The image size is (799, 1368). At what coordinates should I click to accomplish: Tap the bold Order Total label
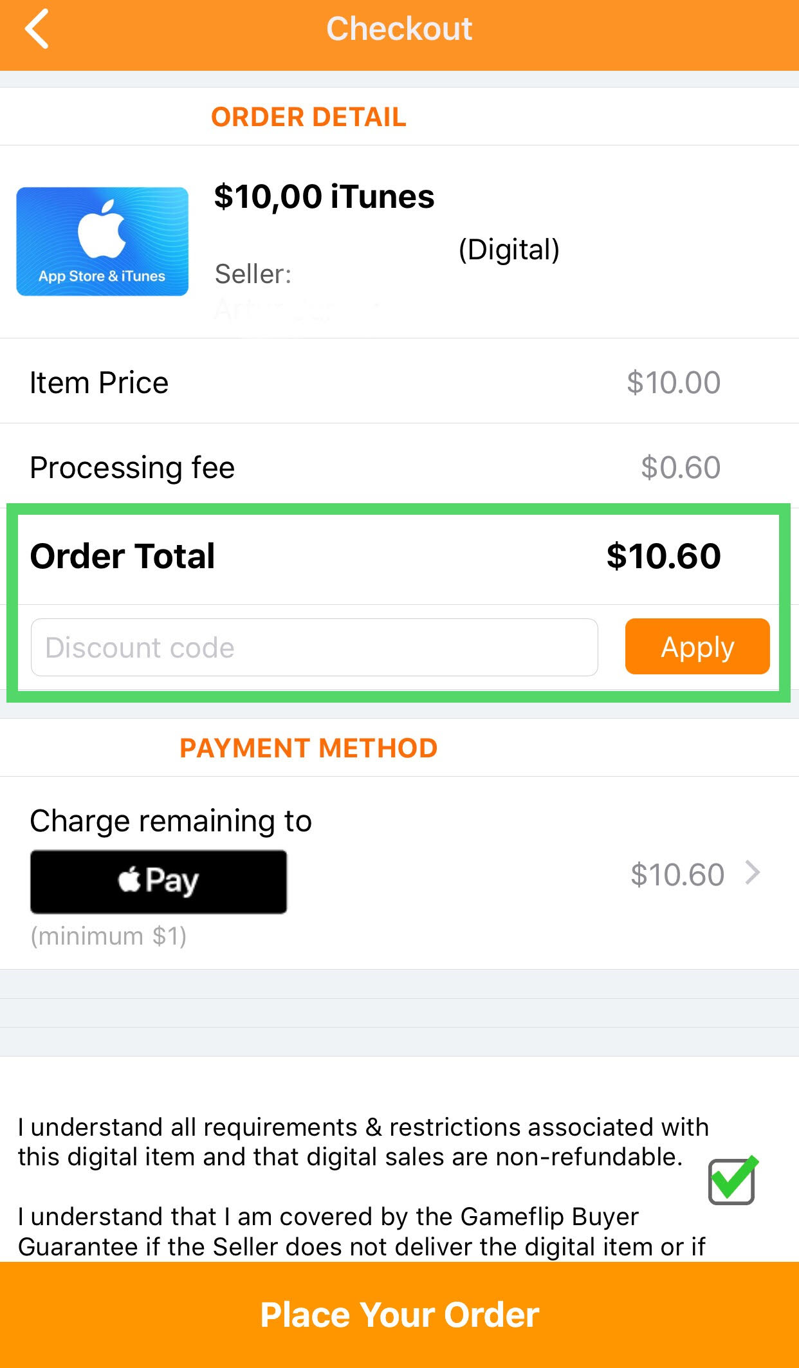pos(122,556)
